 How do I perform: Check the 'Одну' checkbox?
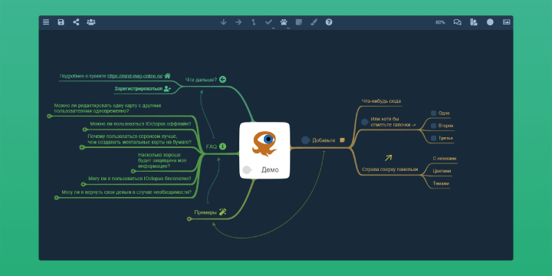[434, 113]
